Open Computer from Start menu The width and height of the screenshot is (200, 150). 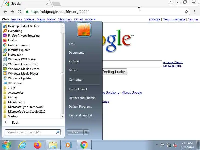[x=76, y=80]
